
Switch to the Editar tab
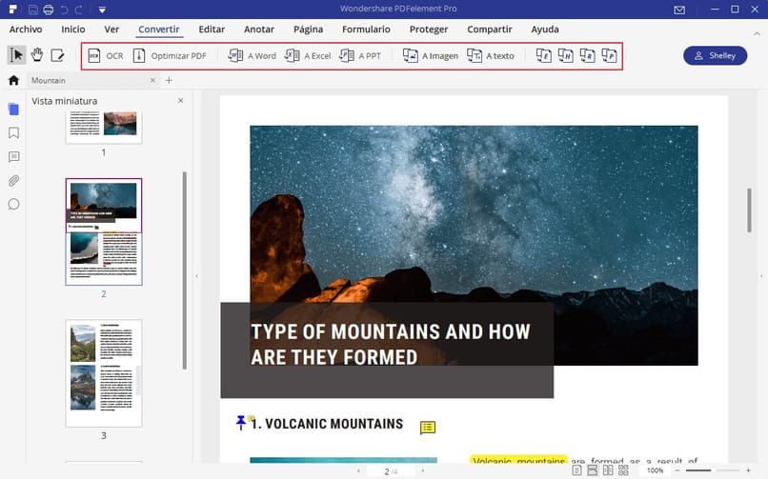click(212, 30)
